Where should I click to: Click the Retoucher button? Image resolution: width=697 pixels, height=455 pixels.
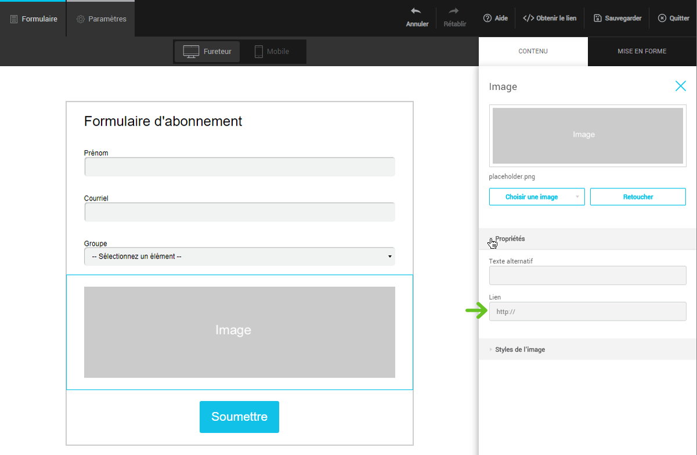[x=638, y=197]
